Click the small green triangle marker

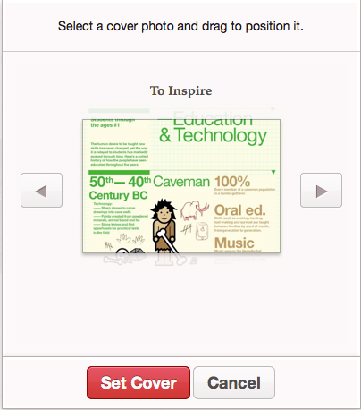[273, 172]
